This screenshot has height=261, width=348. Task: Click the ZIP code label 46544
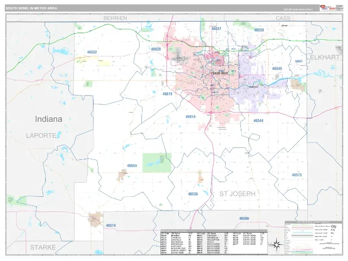click(258, 121)
